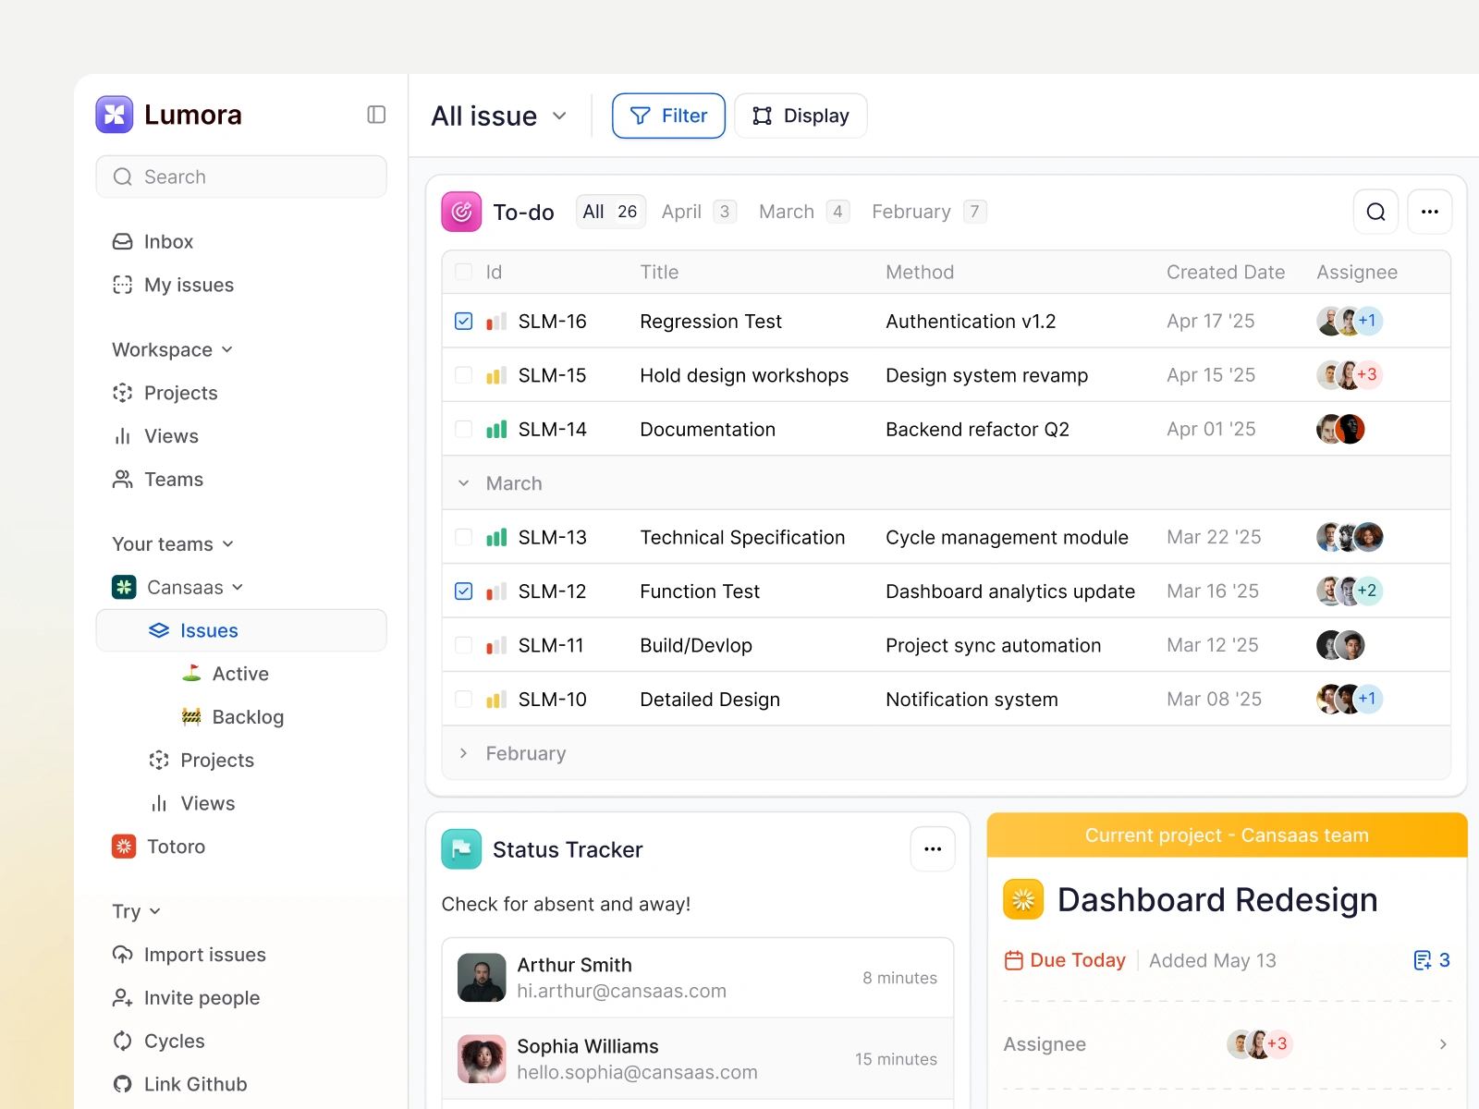Click the +3 assignees badge on SLM-15
Viewport: 1479px width, 1109px height.
1367,374
